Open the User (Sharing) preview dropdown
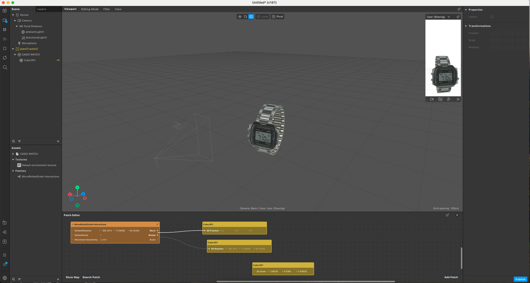 pyautogui.click(x=438, y=17)
